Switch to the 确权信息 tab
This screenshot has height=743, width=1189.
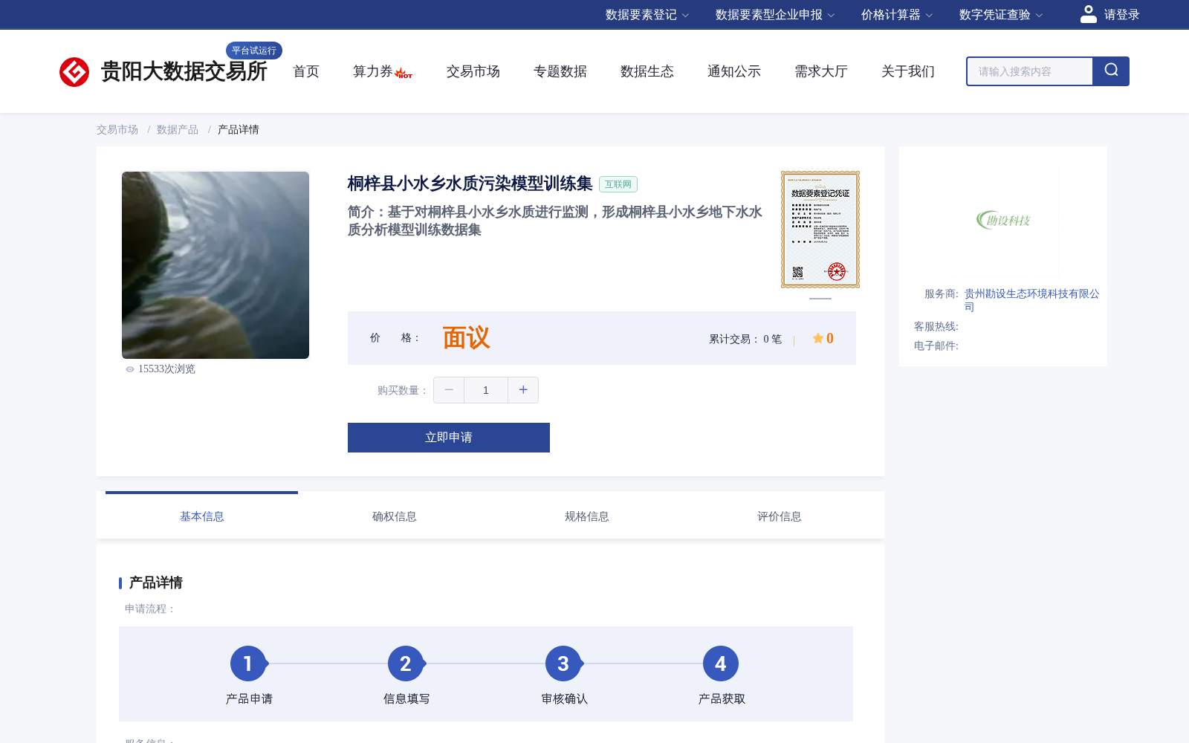coord(395,516)
